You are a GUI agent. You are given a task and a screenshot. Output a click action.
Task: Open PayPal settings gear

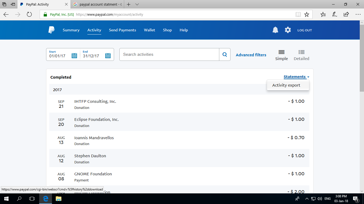point(288,30)
